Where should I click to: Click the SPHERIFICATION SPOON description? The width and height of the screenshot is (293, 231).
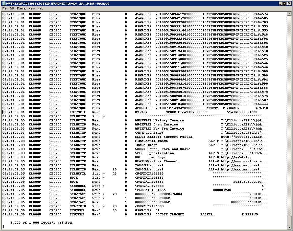[186, 112]
